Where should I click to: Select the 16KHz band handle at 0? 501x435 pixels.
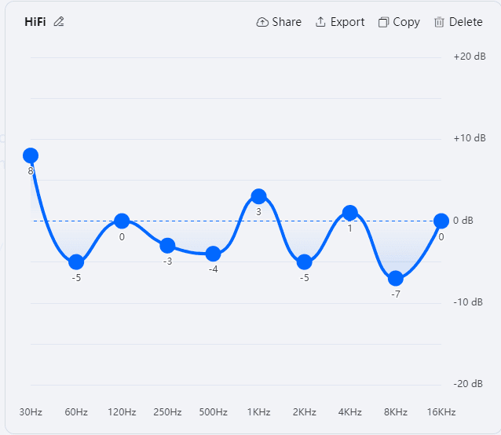pyautogui.click(x=441, y=221)
